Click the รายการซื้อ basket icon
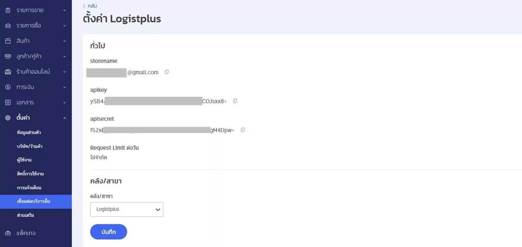Screen dimensions: 522x247 click(8, 26)
